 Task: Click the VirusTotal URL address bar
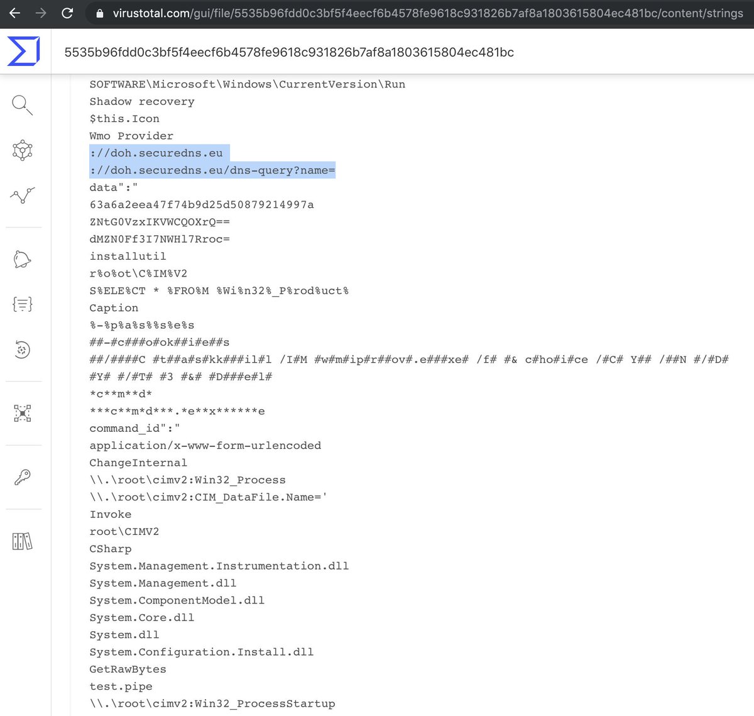coord(427,13)
